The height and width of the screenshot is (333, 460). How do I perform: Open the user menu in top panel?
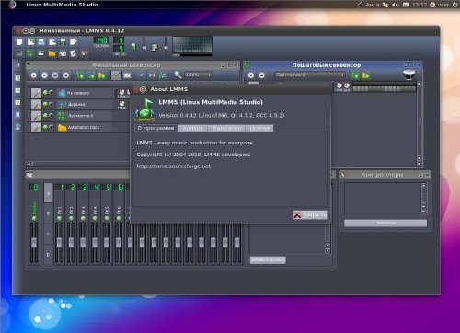pyautogui.click(x=440, y=5)
